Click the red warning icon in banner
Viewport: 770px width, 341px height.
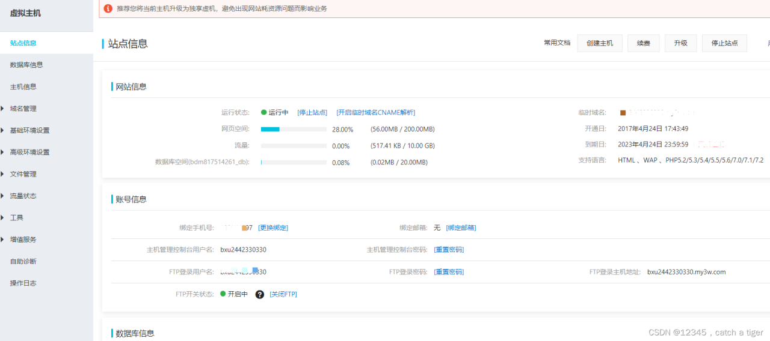(108, 8)
